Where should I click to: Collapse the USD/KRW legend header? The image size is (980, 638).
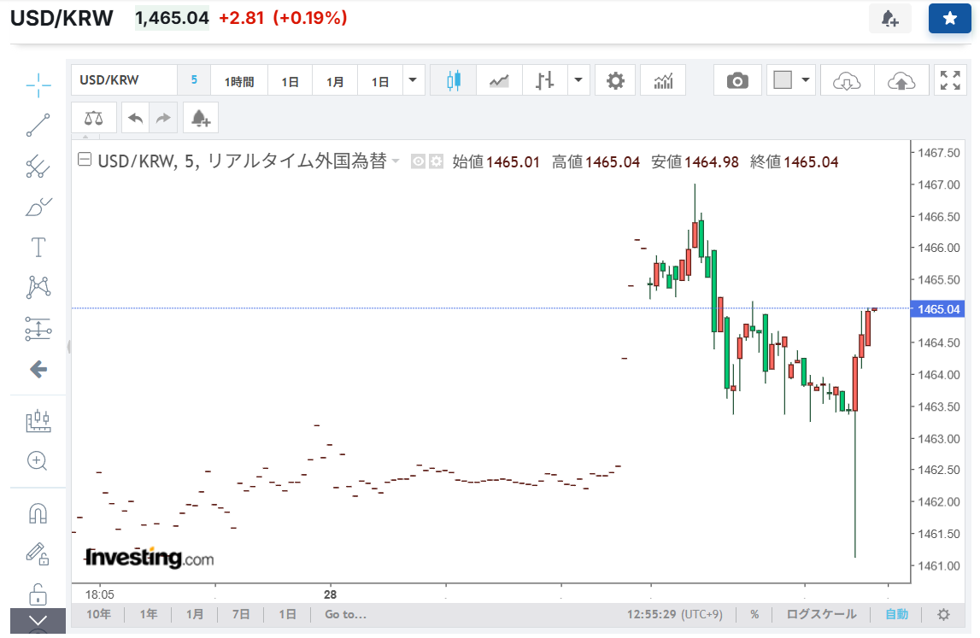pyautogui.click(x=85, y=161)
